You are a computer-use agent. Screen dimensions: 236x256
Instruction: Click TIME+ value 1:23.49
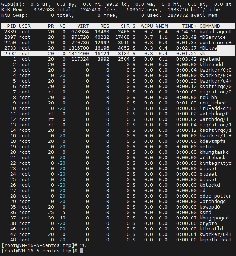pyautogui.click(x=186, y=37)
